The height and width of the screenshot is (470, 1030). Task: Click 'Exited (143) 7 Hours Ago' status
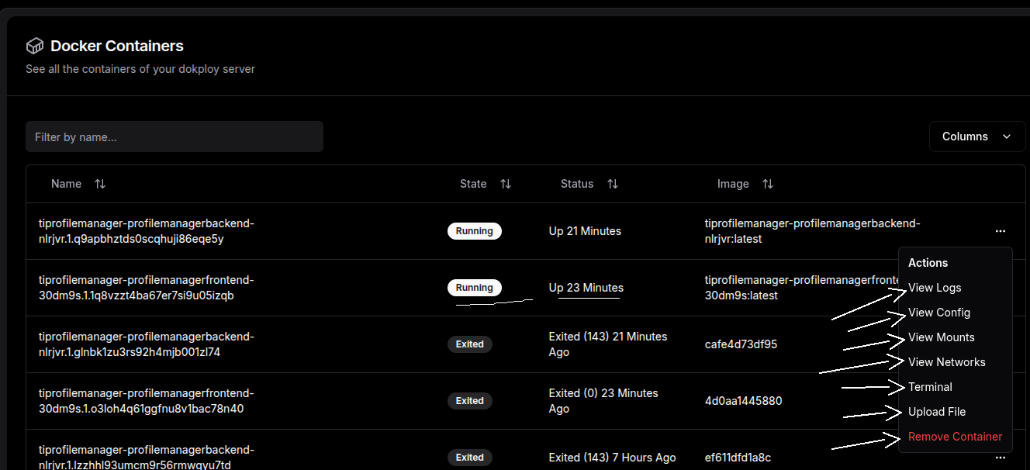click(x=613, y=458)
